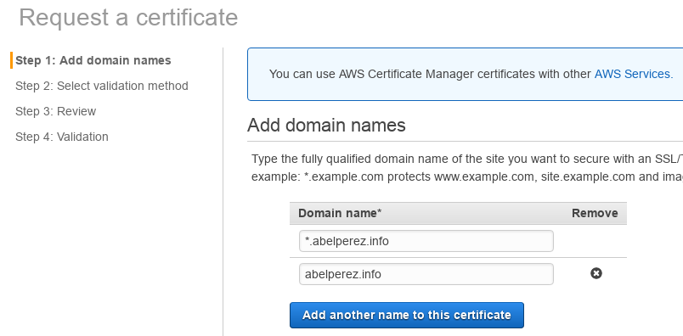The height and width of the screenshot is (336, 683).
Task: Open Step 2: Select validation method
Action: [x=101, y=86]
